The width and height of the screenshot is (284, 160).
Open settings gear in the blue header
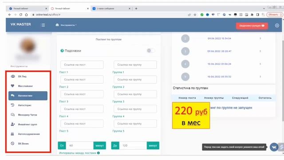(277, 26)
